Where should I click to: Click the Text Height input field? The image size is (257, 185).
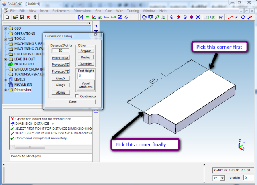(86, 75)
